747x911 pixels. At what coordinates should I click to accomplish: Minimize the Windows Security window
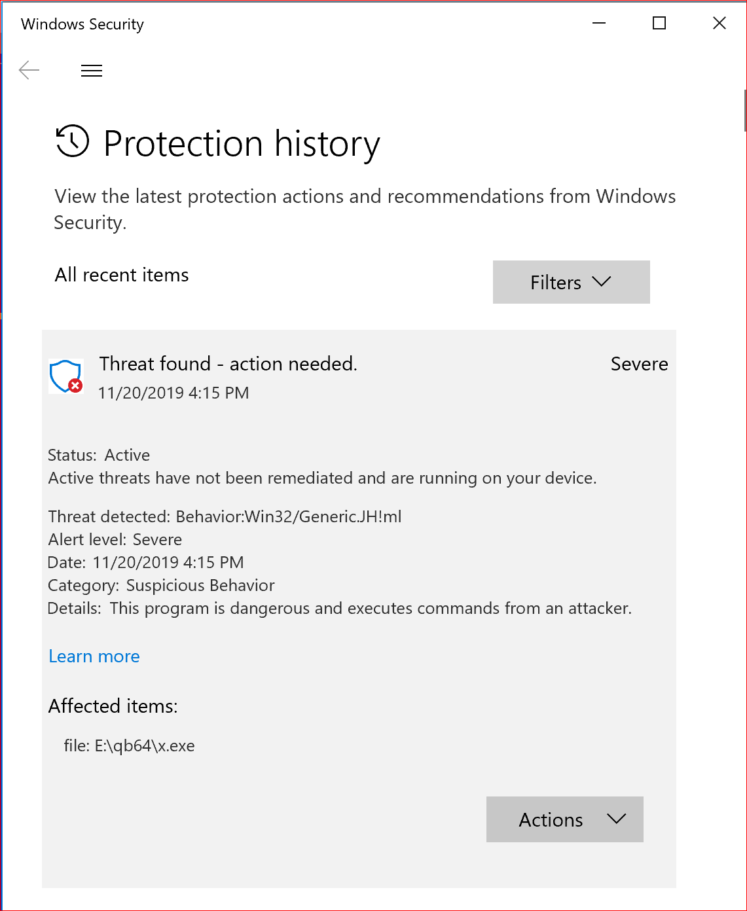point(599,24)
